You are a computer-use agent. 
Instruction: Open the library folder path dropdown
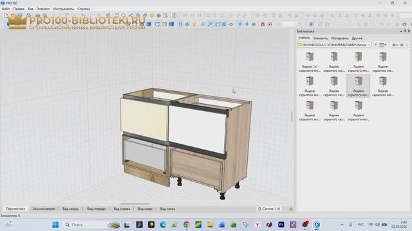(x=369, y=45)
